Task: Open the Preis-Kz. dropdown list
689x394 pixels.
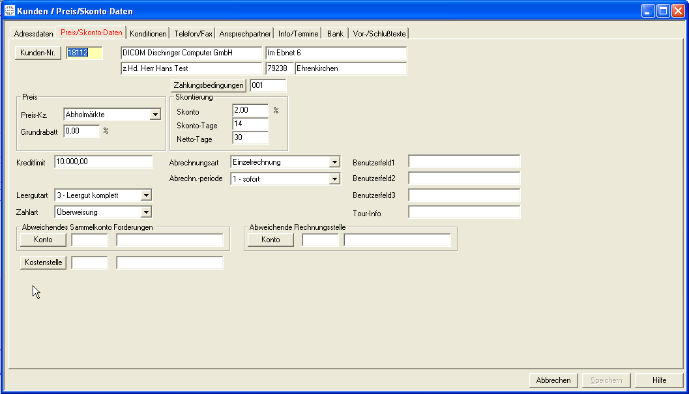Action: click(x=155, y=115)
